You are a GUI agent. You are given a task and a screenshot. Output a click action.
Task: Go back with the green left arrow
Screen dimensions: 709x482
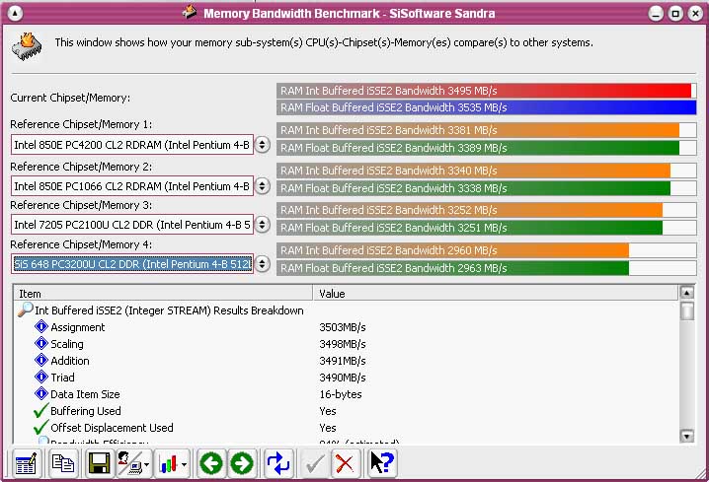211,463
